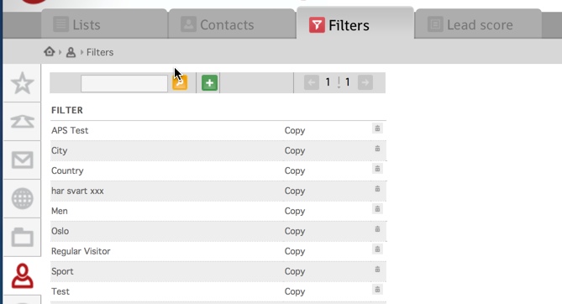Screen dimensions: 562x304
Task: Click the green add filter plus button
Action: point(209,83)
